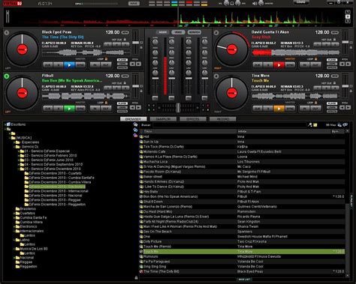Expand the Especiales folder

14,142
